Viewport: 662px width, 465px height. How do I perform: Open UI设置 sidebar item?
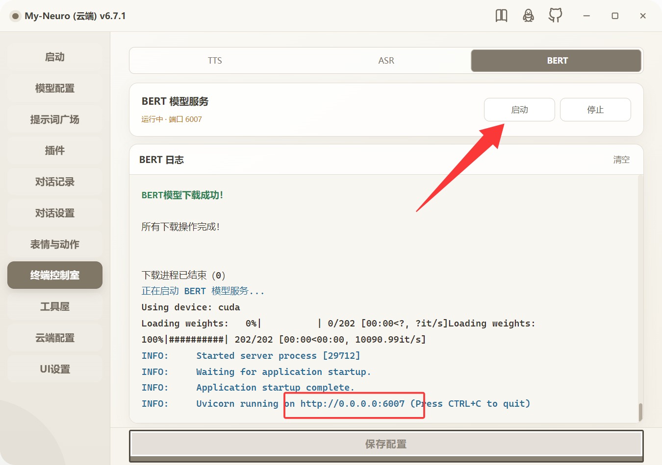[55, 369]
